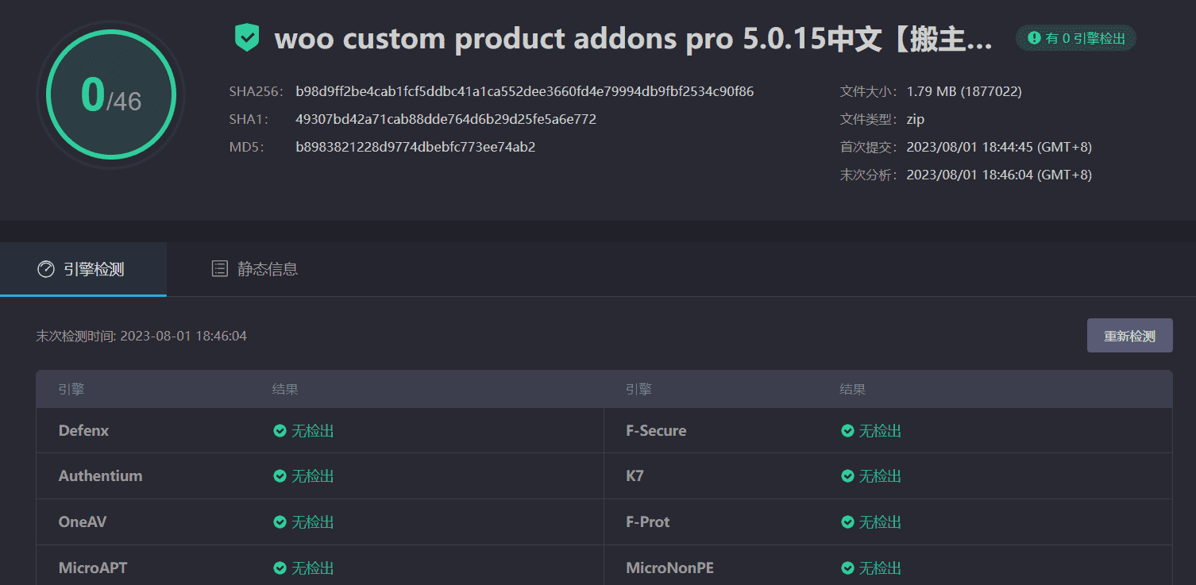Click the Defenx engine name
The image size is (1196, 585).
83,431
